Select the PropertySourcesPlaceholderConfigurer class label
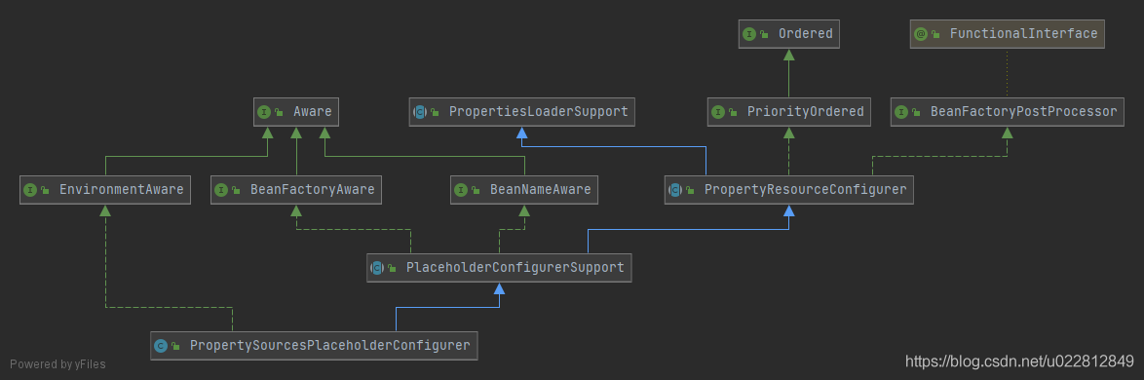1144x380 pixels. pos(329,345)
